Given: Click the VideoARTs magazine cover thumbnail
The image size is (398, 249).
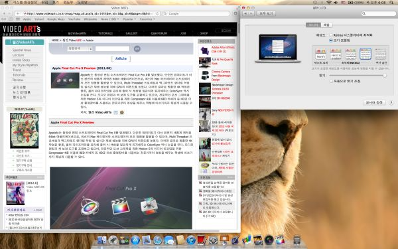Looking at the screenshot, I should tap(25, 131).
